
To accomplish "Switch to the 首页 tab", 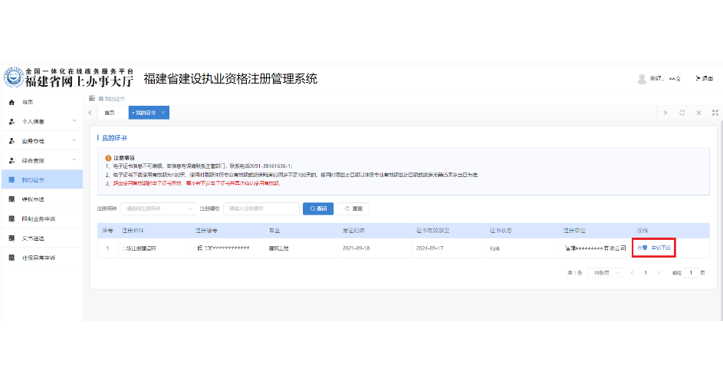I will [x=110, y=113].
